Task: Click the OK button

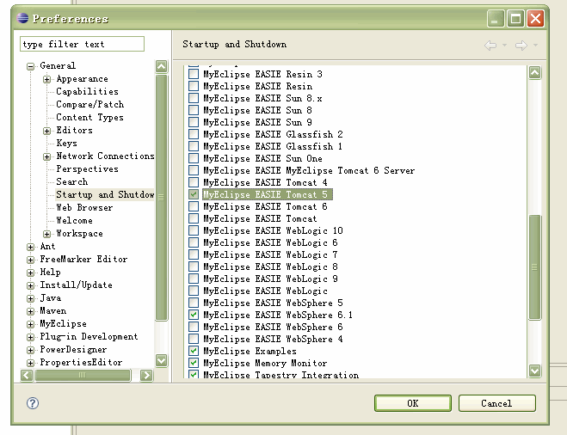Action: pos(413,403)
